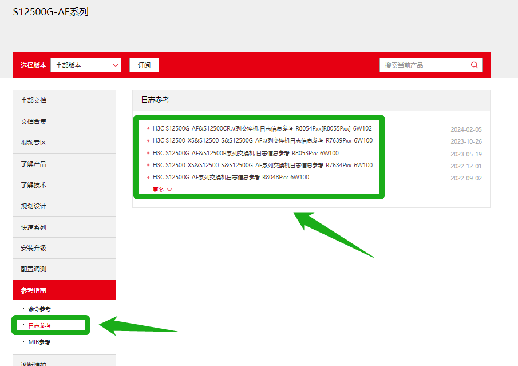Click the date 2022-12-01

click(466, 166)
